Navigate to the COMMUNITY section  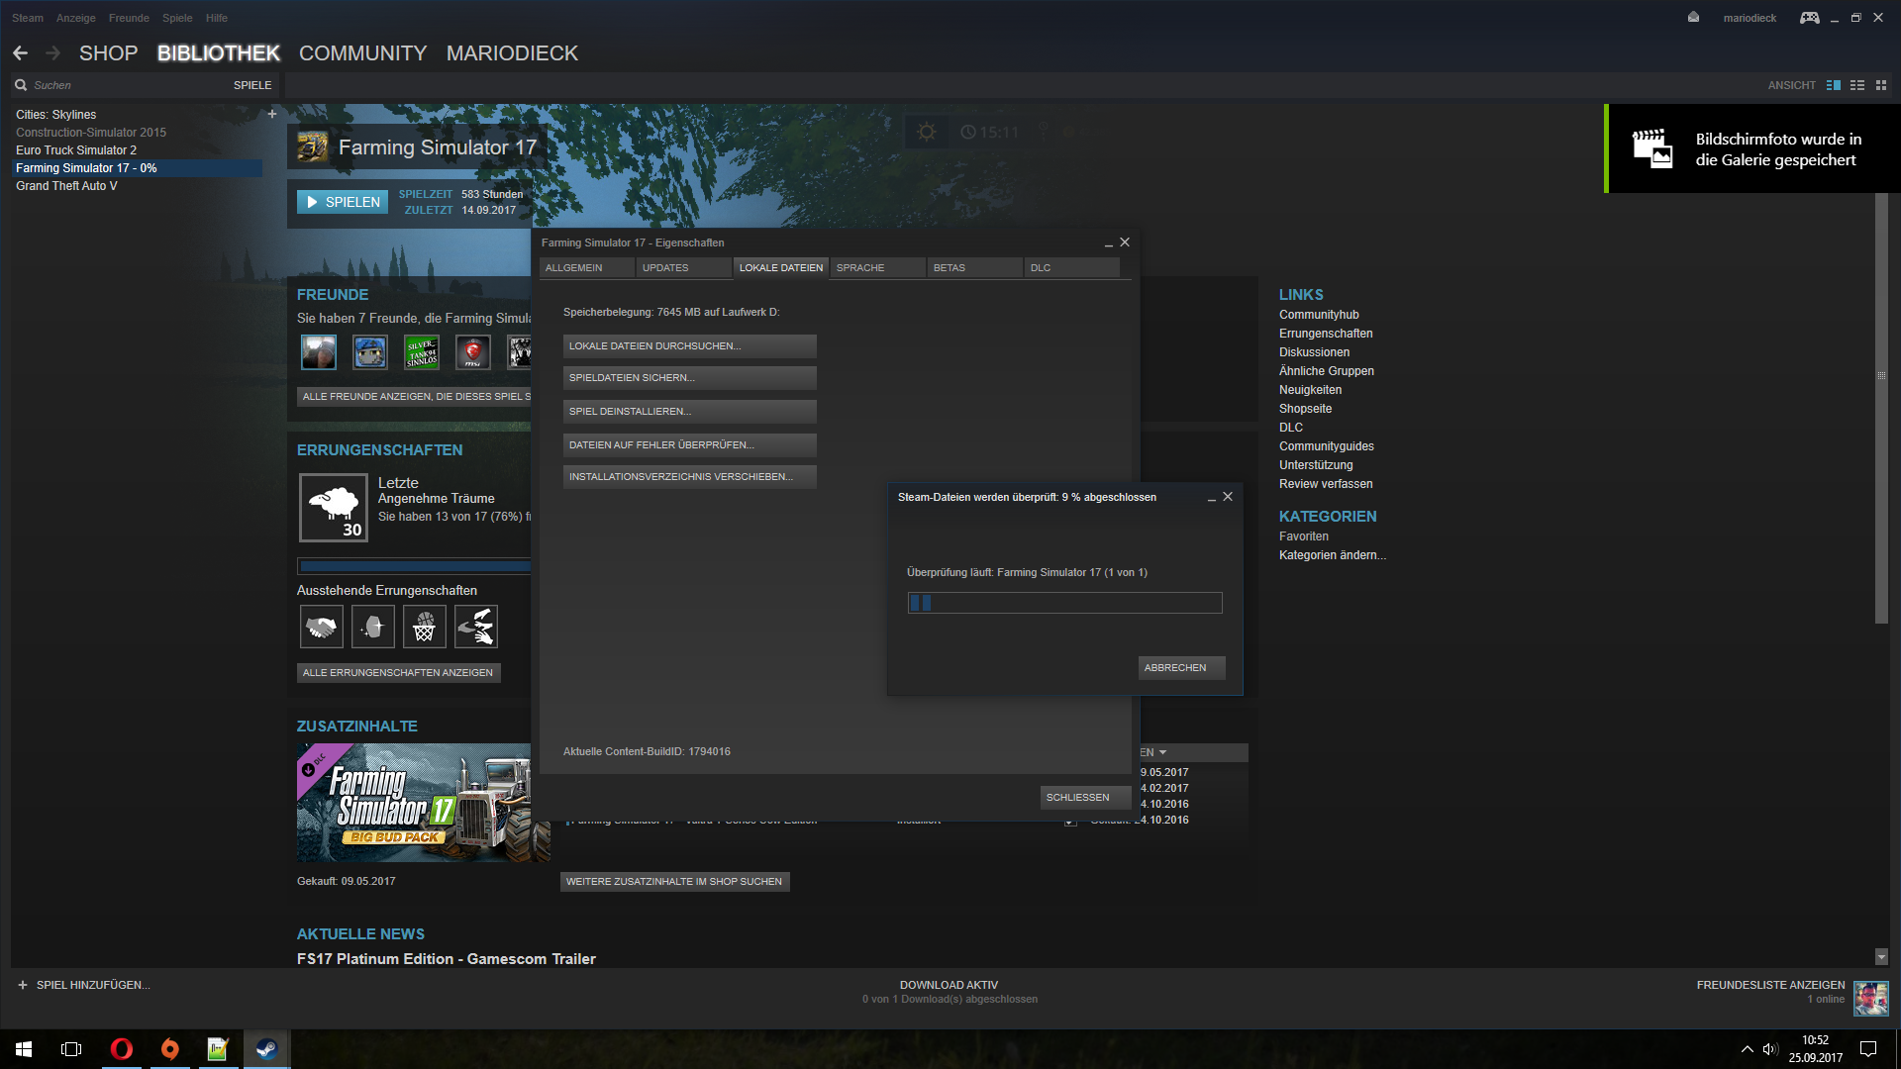click(x=363, y=53)
